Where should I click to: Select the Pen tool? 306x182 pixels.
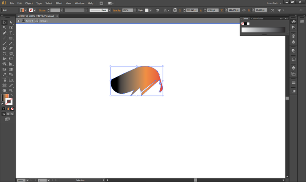click(4, 33)
